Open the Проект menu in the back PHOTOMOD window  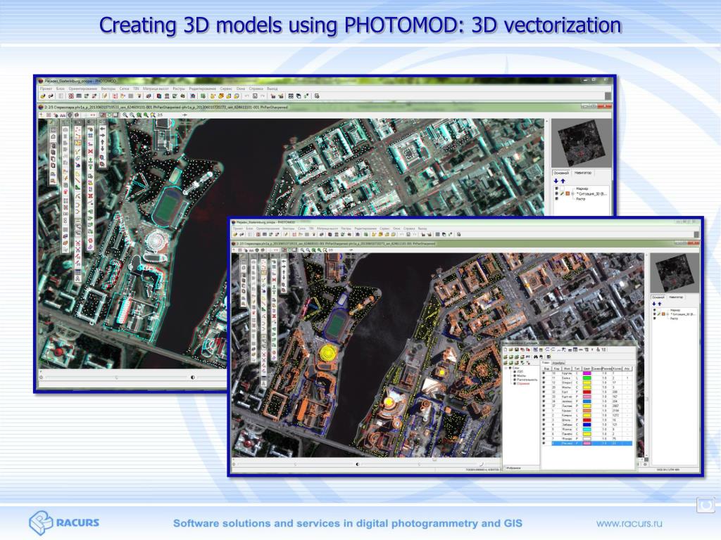tap(46, 89)
